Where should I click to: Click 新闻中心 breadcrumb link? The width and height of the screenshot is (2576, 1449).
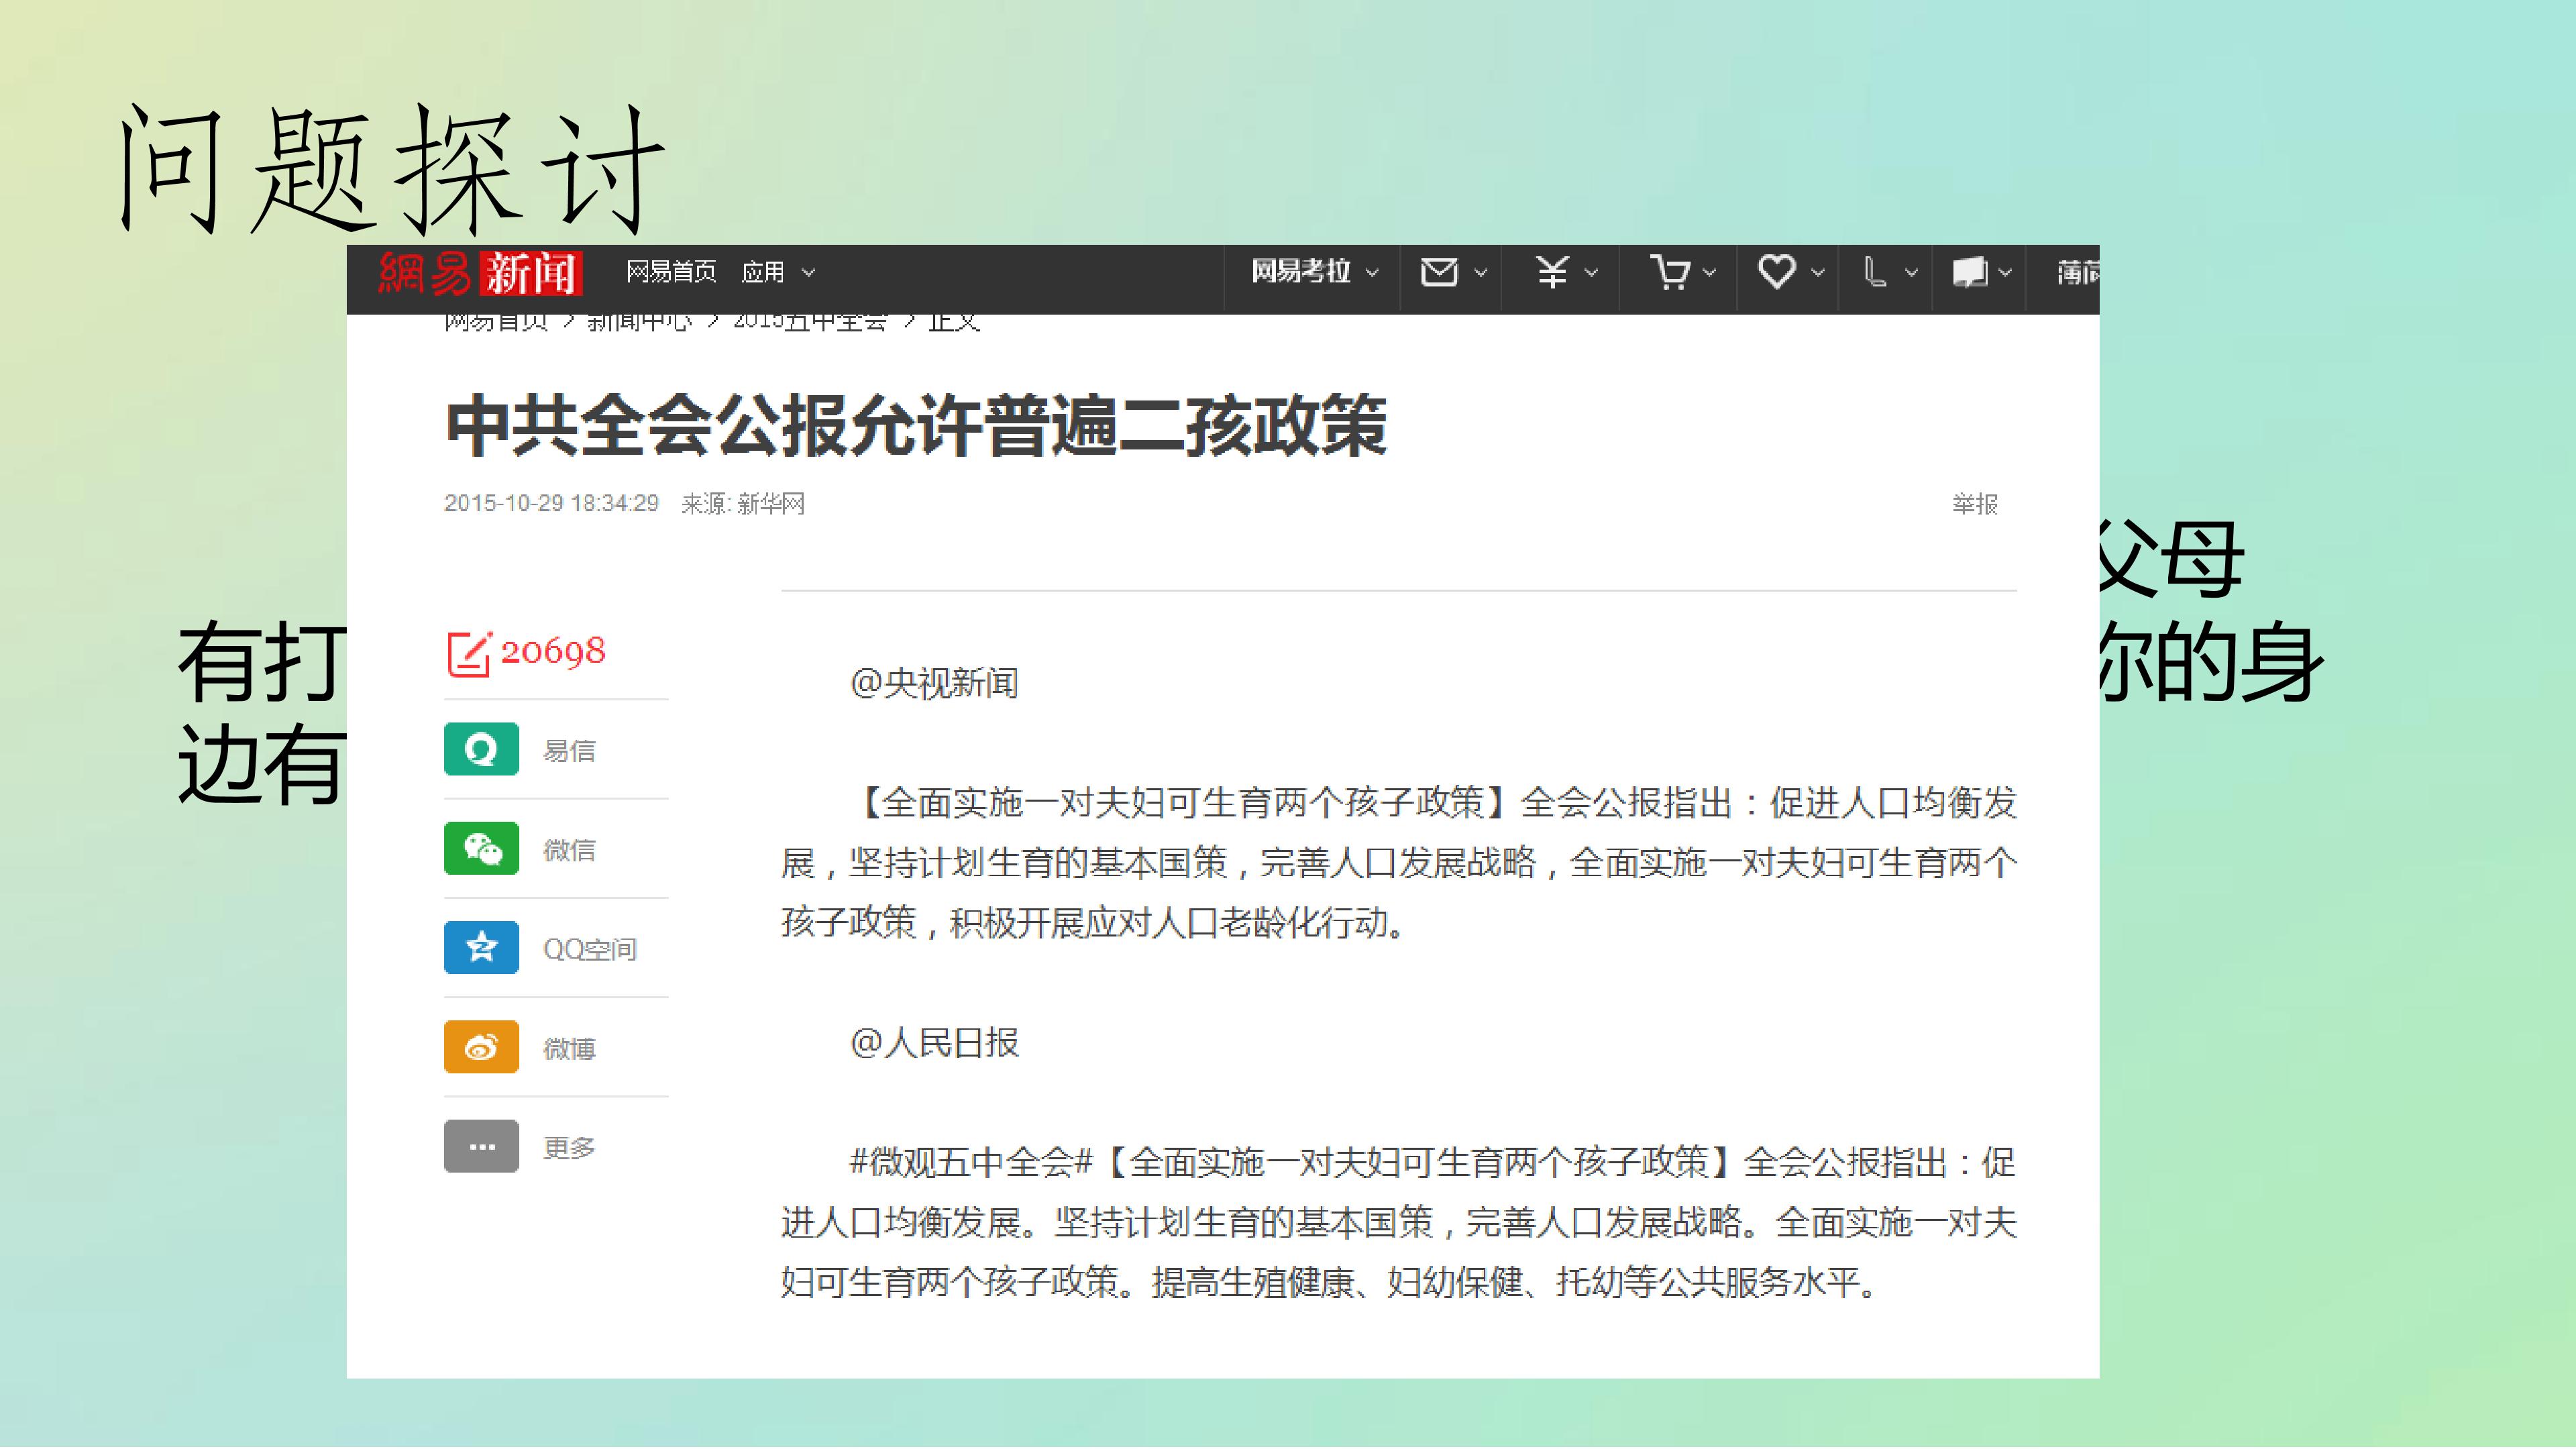pyautogui.click(x=639, y=323)
